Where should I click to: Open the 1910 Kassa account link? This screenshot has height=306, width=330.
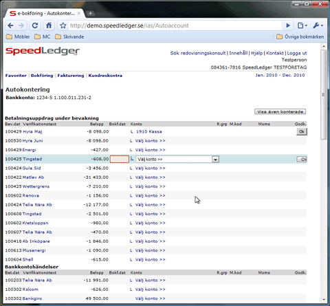(149, 131)
